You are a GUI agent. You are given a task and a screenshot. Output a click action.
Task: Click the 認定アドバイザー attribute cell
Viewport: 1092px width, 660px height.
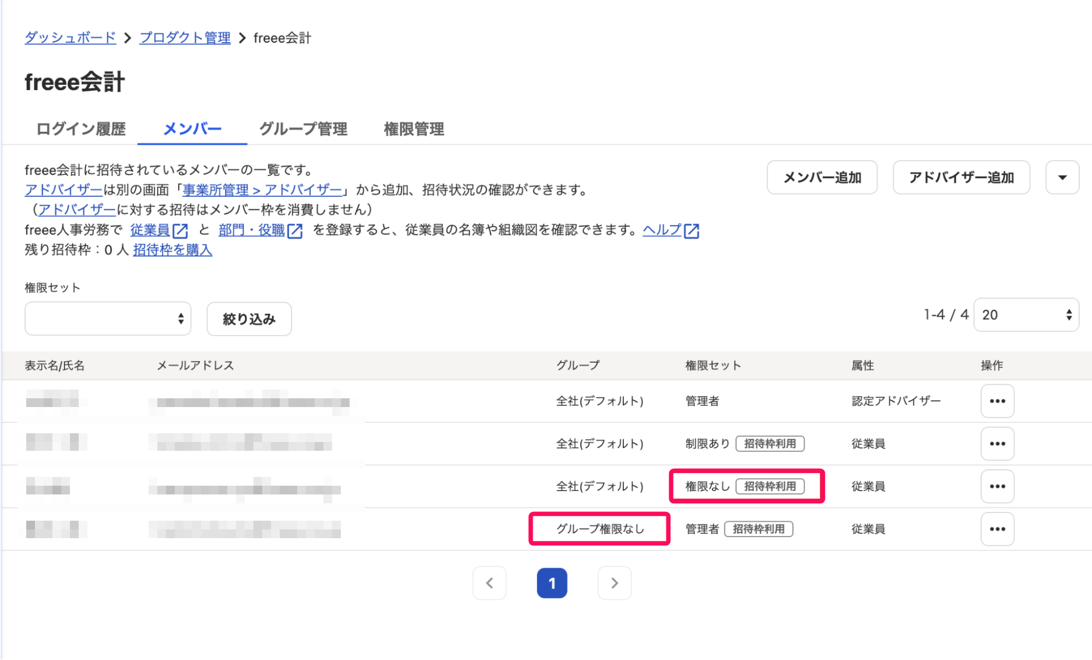tap(896, 401)
